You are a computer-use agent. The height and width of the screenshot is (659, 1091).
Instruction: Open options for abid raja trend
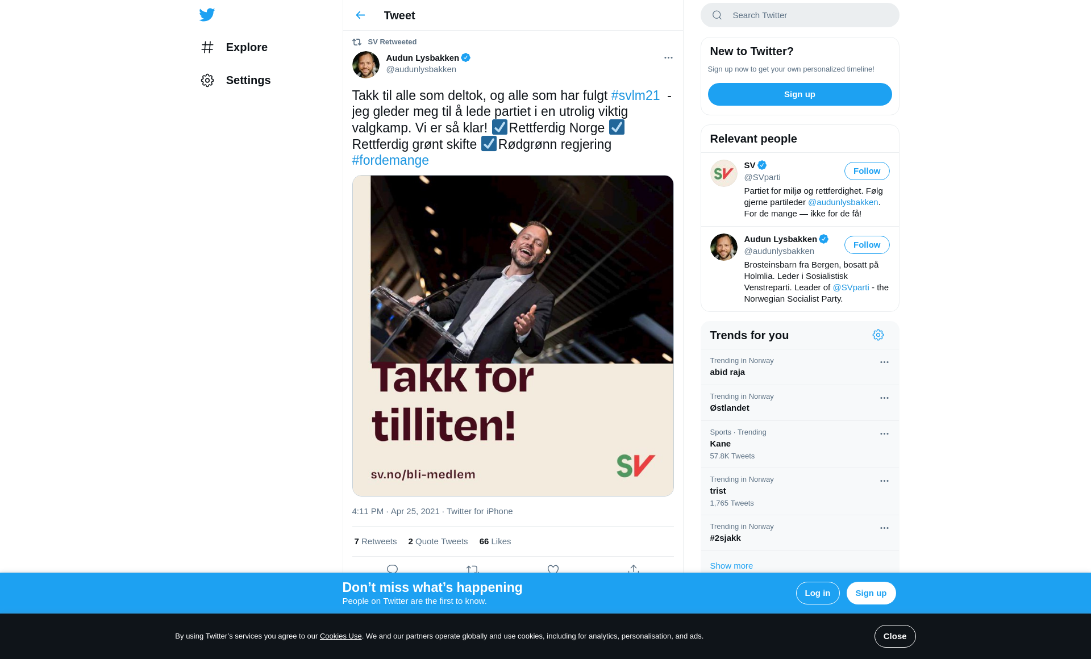[884, 362]
